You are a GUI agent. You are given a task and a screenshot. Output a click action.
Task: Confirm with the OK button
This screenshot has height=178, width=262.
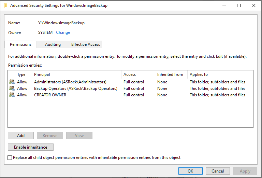(x=190, y=171)
